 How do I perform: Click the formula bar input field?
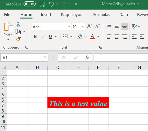[x=121, y=58]
